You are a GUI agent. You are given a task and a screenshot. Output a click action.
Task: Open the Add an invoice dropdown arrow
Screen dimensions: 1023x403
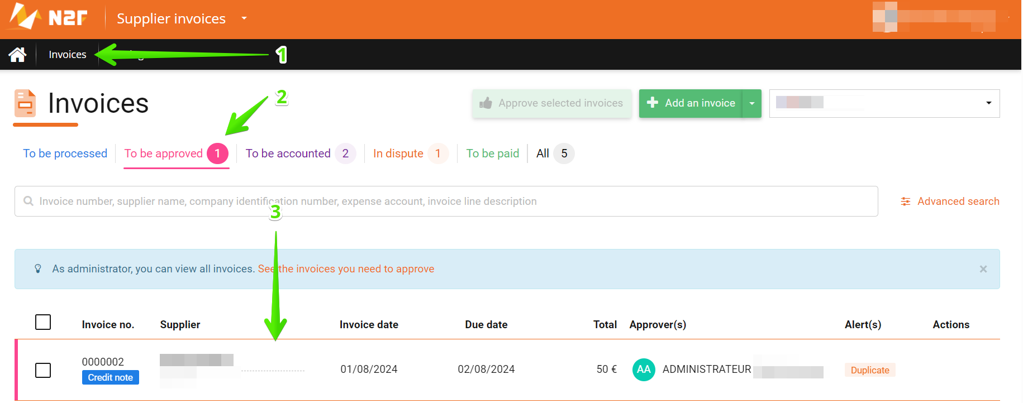752,103
